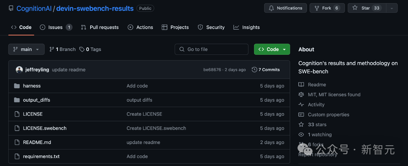View the 7 Commits history
408x166 pixels.
tap(266, 70)
